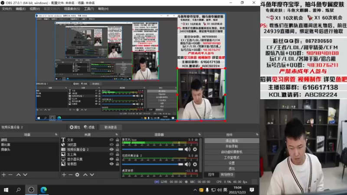Open 属性 for the selected source
This screenshot has height=195, width=347.
pyautogui.click(x=75, y=127)
